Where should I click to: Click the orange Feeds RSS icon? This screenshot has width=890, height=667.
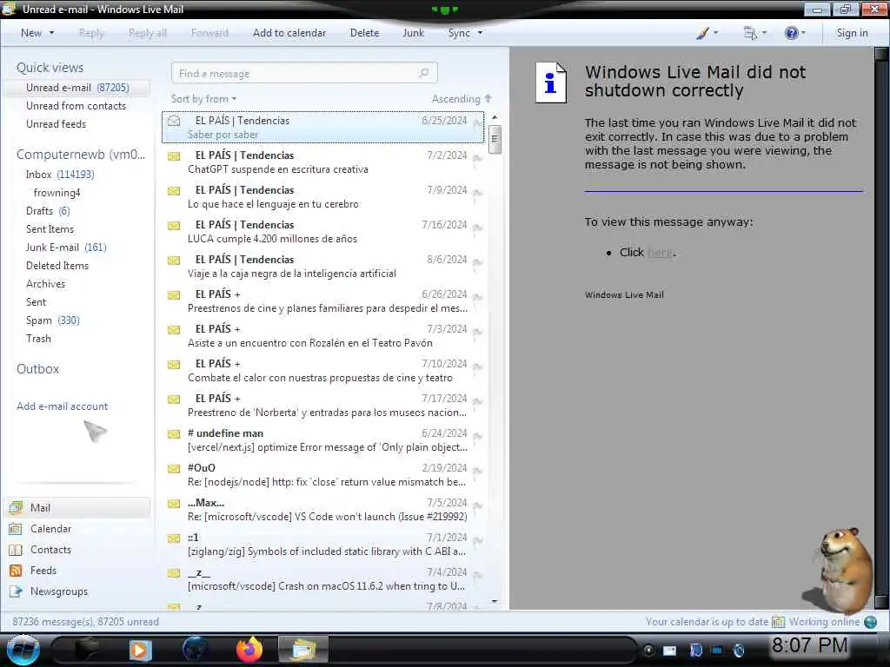[x=16, y=571]
